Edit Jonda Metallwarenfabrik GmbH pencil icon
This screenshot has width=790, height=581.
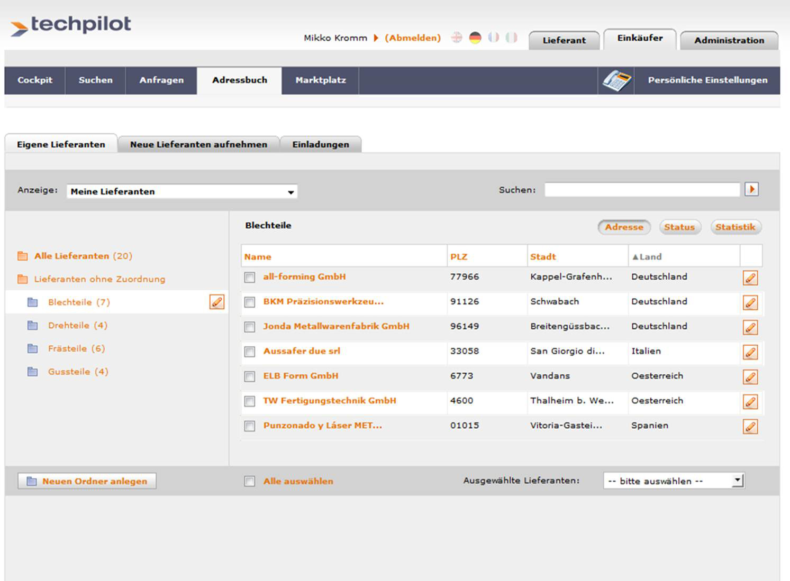coord(750,327)
